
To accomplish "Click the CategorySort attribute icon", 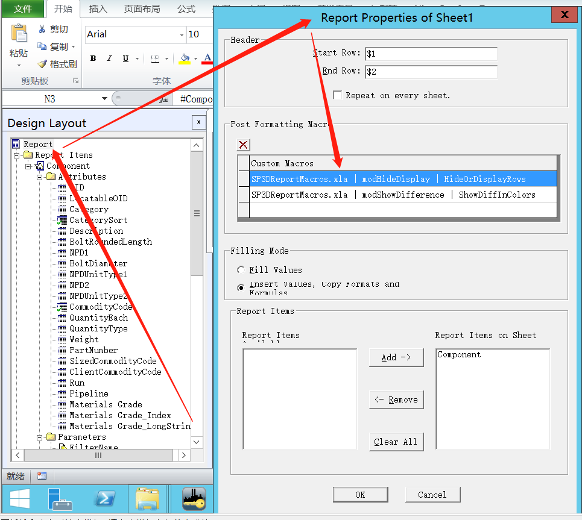I will 62,221.
